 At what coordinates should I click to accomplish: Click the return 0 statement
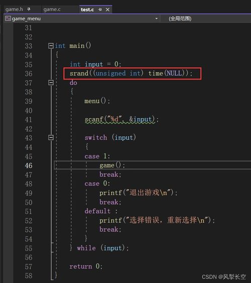[86, 266]
